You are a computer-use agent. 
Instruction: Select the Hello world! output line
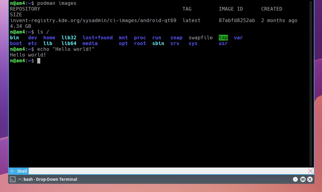[28, 55]
